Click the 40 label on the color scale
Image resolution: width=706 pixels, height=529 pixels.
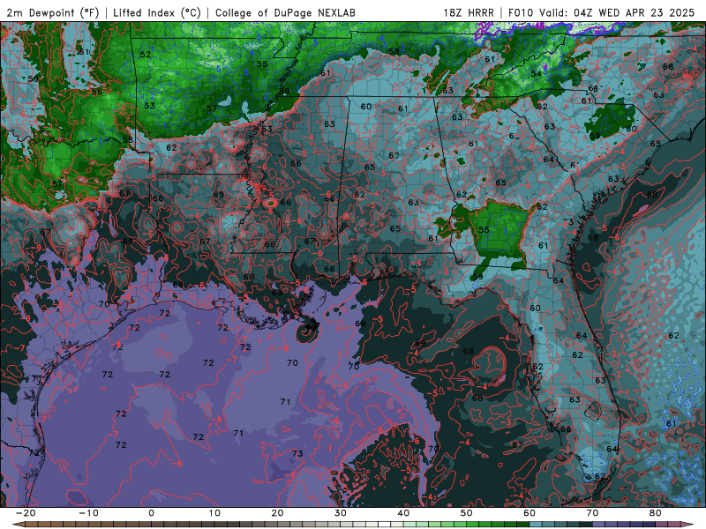click(403, 513)
